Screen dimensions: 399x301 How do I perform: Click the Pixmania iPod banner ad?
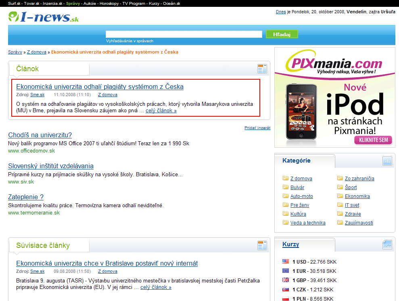click(334, 97)
